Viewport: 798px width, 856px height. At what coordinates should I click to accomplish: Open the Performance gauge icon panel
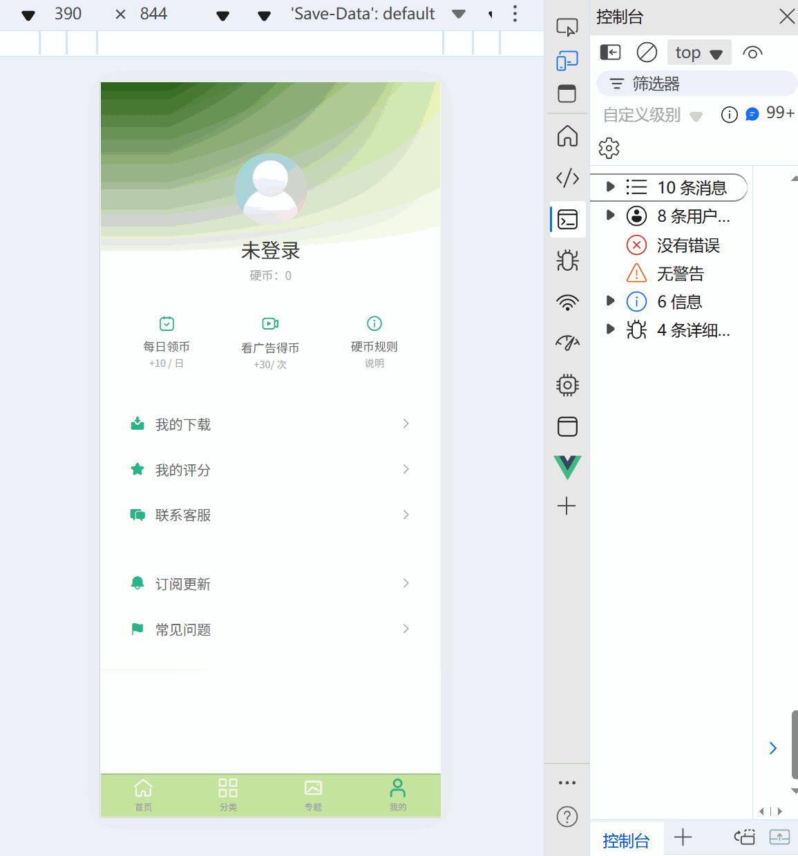567,343
